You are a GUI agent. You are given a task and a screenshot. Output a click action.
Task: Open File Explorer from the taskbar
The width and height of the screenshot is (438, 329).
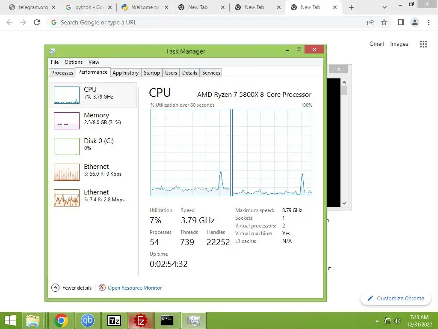click(x=33, y=320)
